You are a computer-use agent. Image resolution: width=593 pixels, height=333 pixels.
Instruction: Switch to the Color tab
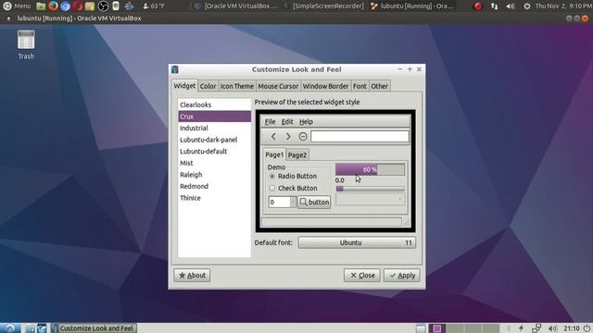[x=208, y=86]
